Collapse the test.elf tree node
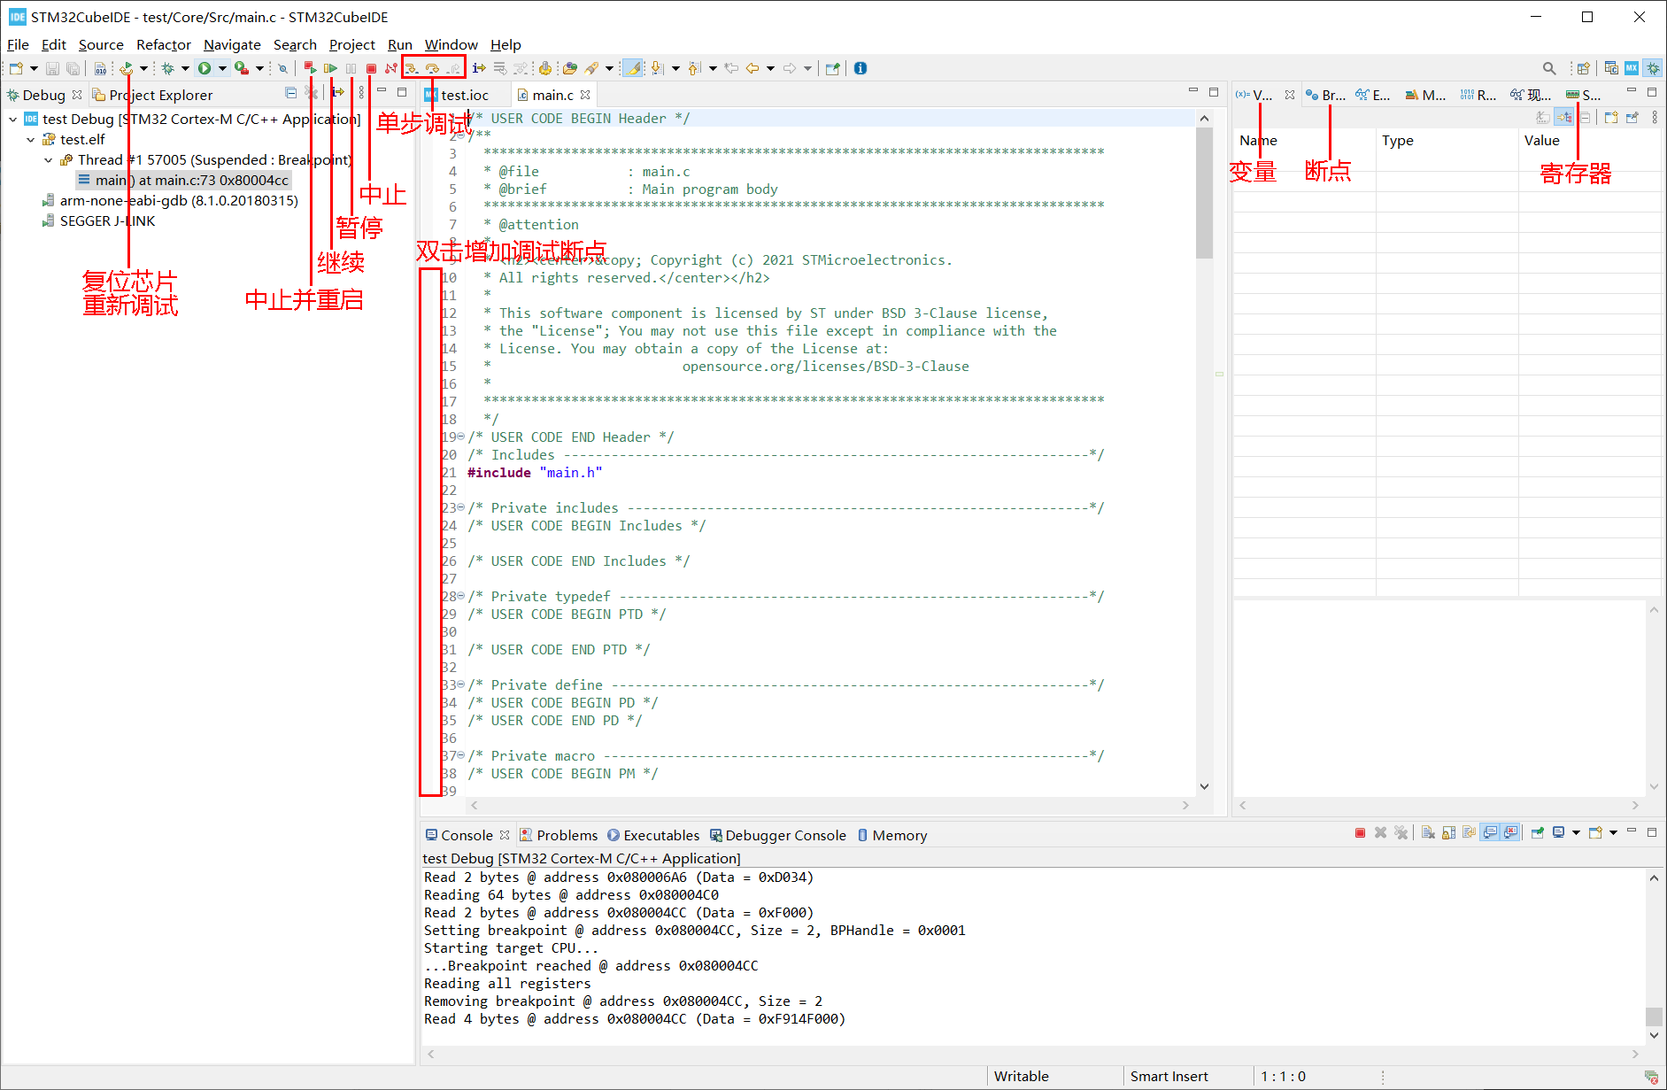This screenshot has height=1090, width=1667. click(31, 139)
